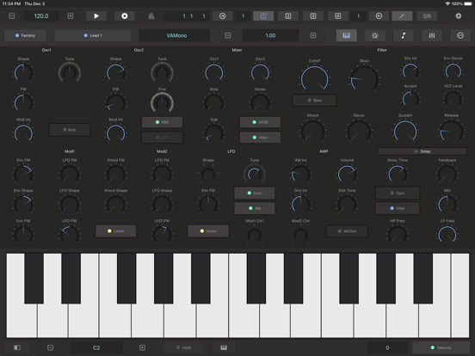The image size is (475, 356).
Task: Toggle the AM button in LFO section
Action: pos(255,208)
